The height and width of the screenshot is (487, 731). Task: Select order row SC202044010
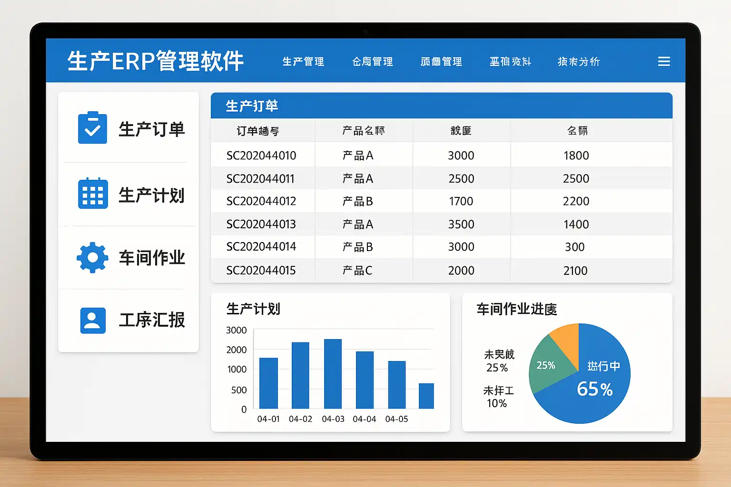tap(441, 155)
